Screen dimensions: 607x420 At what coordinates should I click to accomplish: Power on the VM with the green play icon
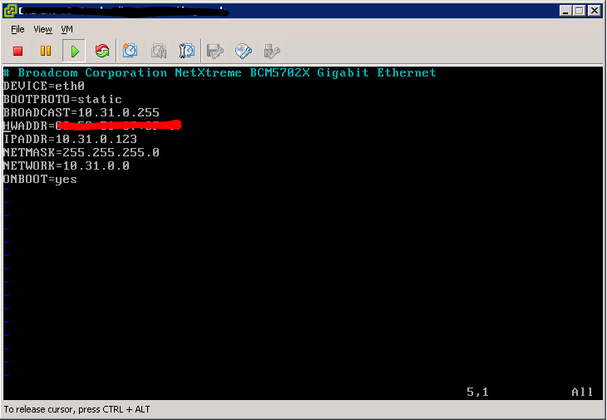click(74, 51)
